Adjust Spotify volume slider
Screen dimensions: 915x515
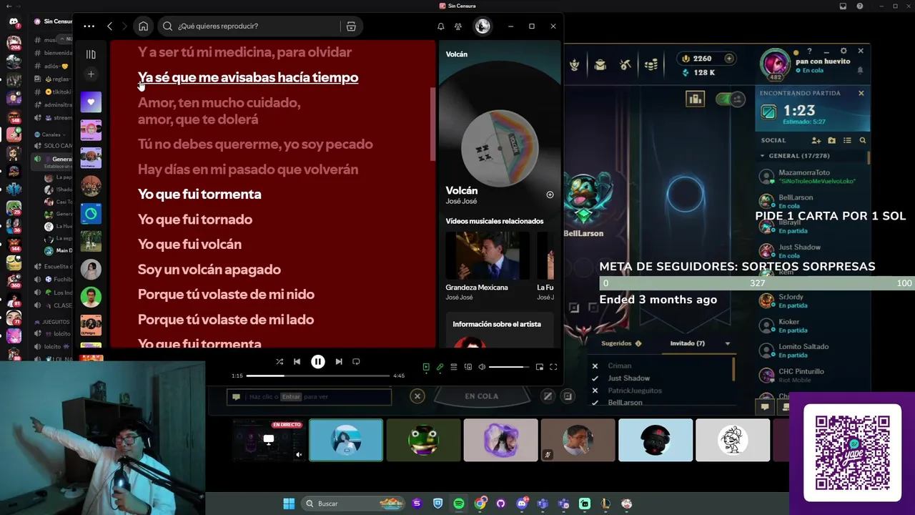[509, 367]
